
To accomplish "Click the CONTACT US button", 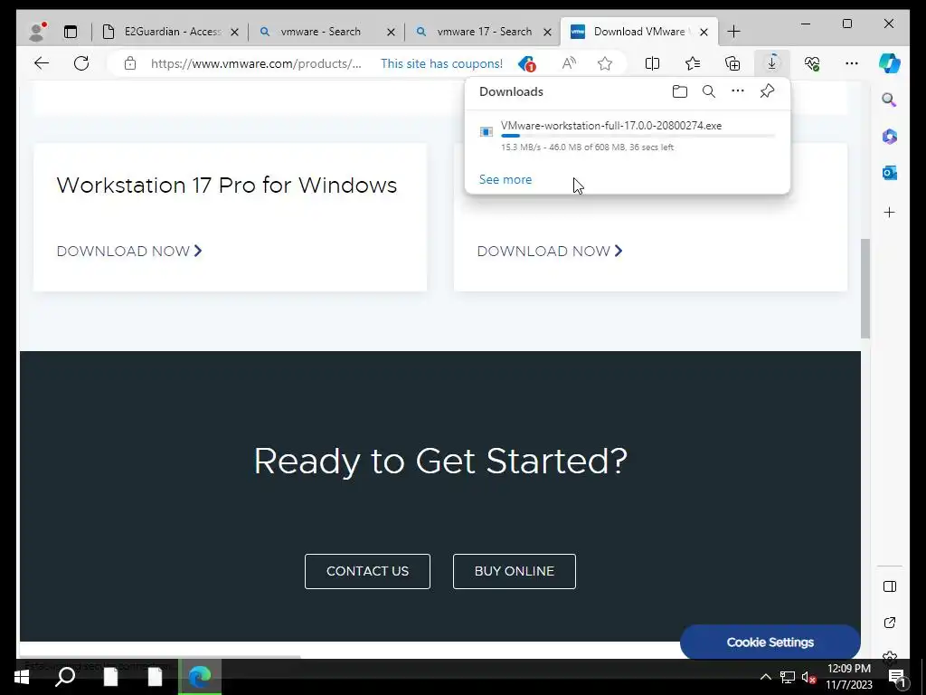I will [x=367, y=572].
